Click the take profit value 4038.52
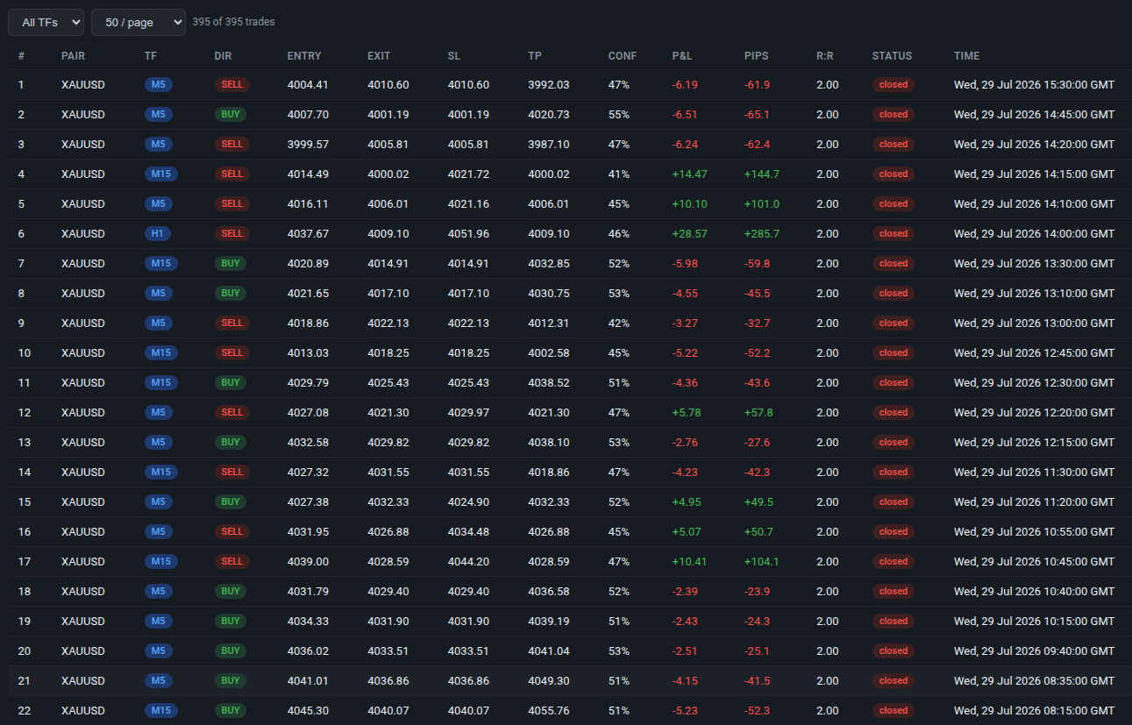The image size is (1132, 725). (549, 383)
